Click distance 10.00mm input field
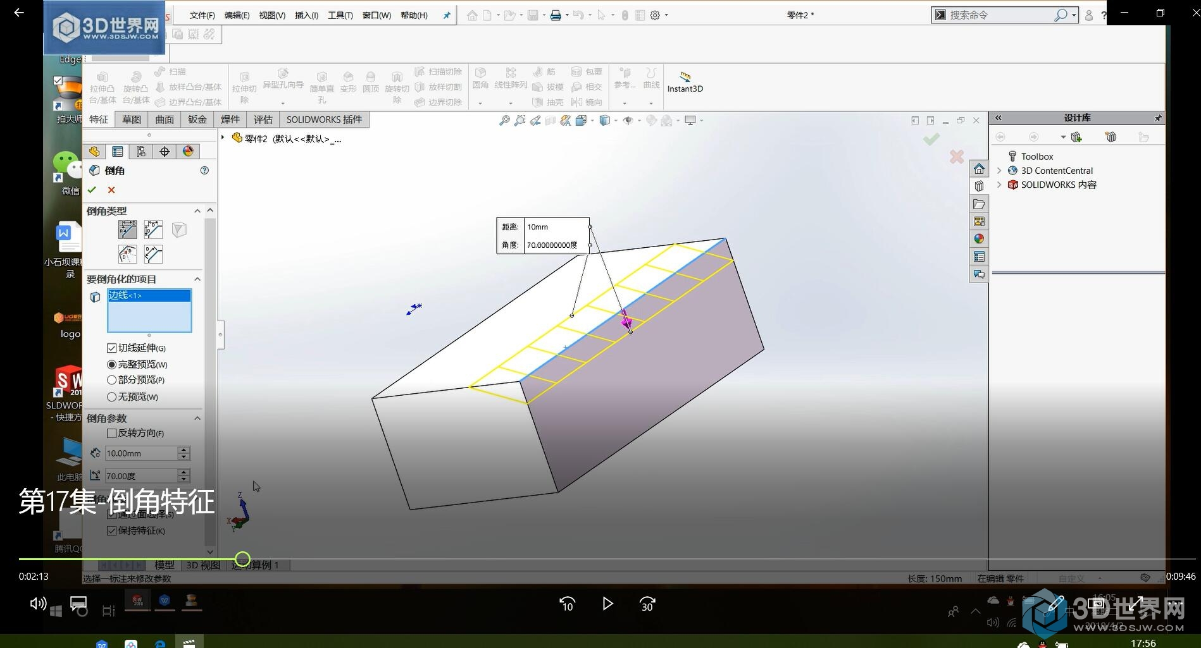This screenshot has height=648, width=1201. click(142, 453)
